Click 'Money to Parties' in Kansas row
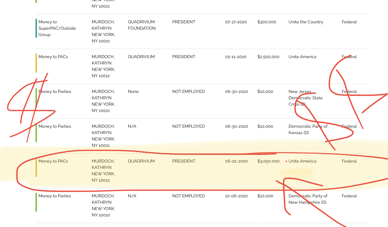The image size is (388, 227). pos(55,126)
